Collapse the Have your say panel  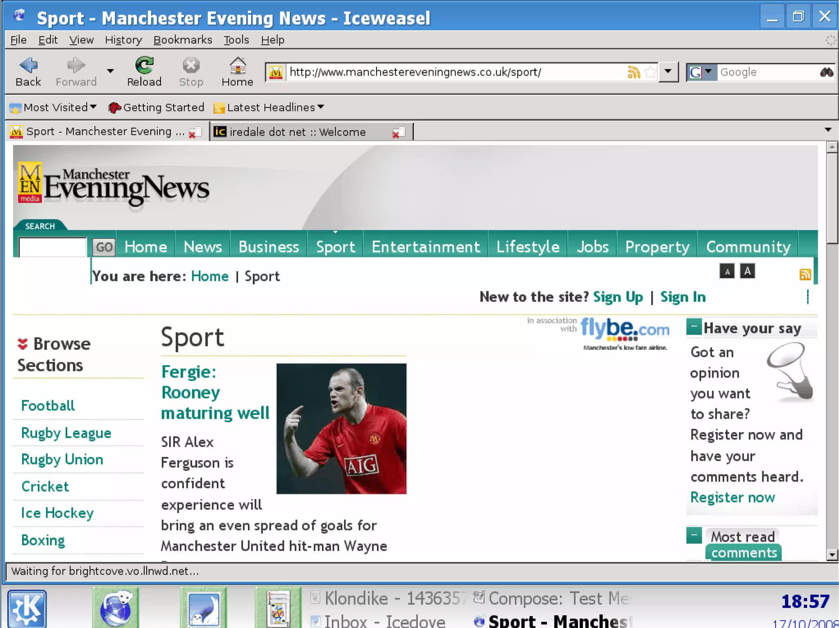[694, 327]
